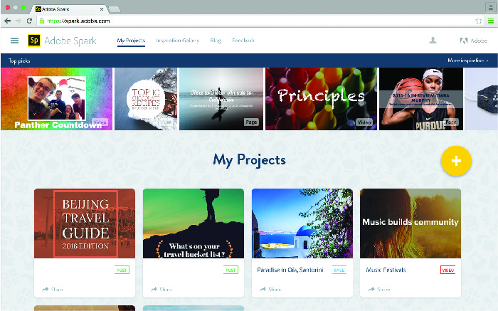
Task: Bookmark page with the star icon
Action: (x=478, y=21)
